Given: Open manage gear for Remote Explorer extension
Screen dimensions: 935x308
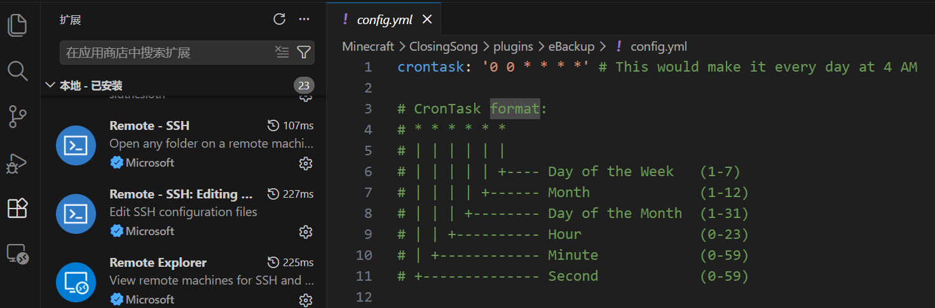Looking at the screenshot, I should click(x=306, y=300).
